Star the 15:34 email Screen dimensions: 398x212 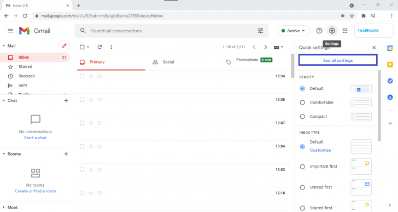(91, 76)
